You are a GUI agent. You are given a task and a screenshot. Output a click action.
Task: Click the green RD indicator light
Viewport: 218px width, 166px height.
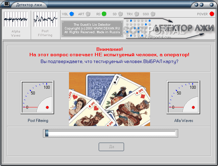coord(104,14)
